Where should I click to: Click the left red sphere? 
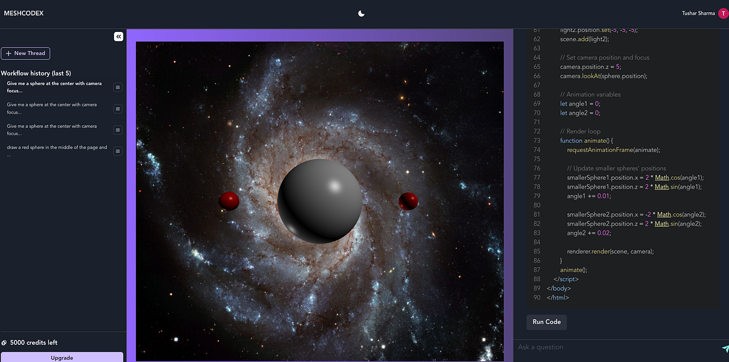(x=229, y=201)
